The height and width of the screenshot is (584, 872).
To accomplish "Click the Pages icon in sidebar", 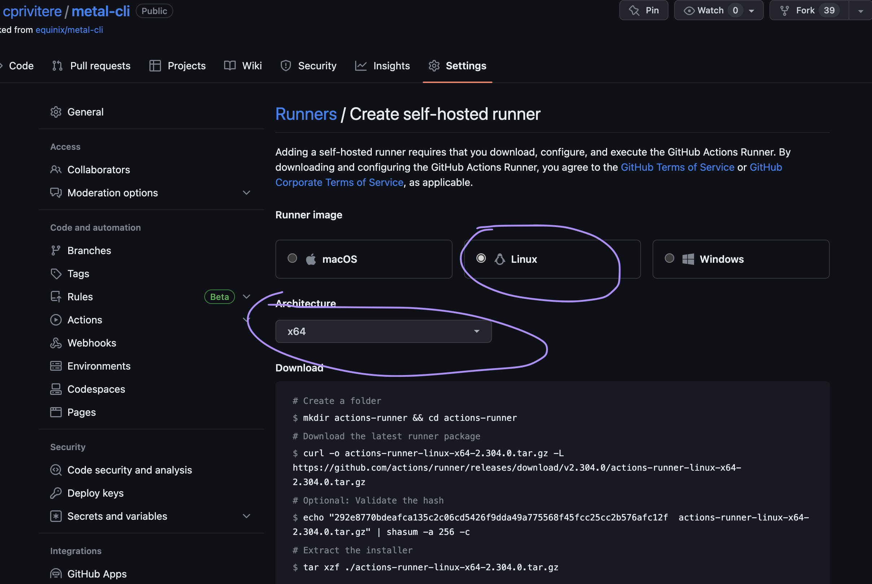I will coord(56,412).
